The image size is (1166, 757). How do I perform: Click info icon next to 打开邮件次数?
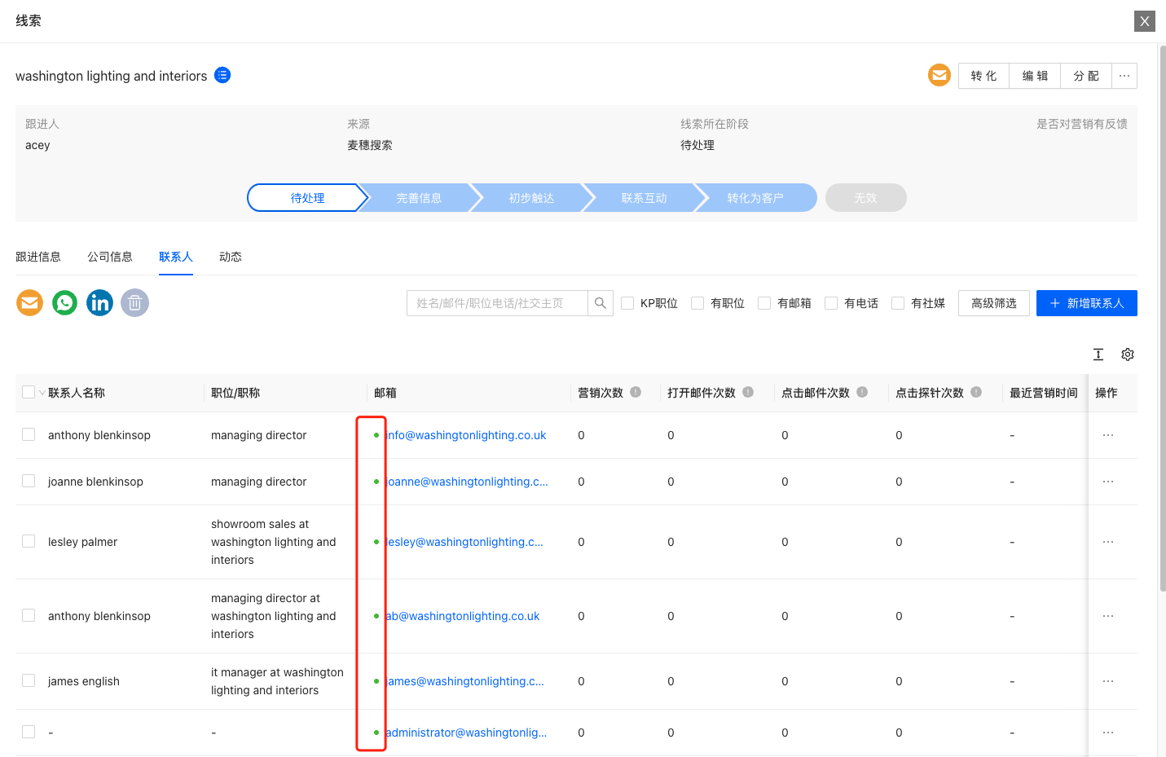click(x=748, y=392)
